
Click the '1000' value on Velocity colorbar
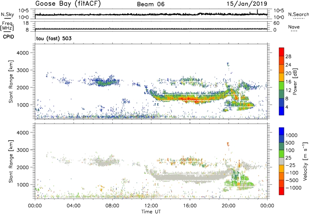(291, 135)
